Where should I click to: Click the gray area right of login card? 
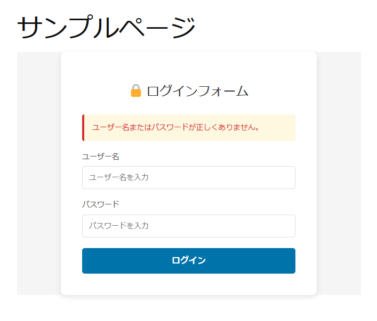339,176
